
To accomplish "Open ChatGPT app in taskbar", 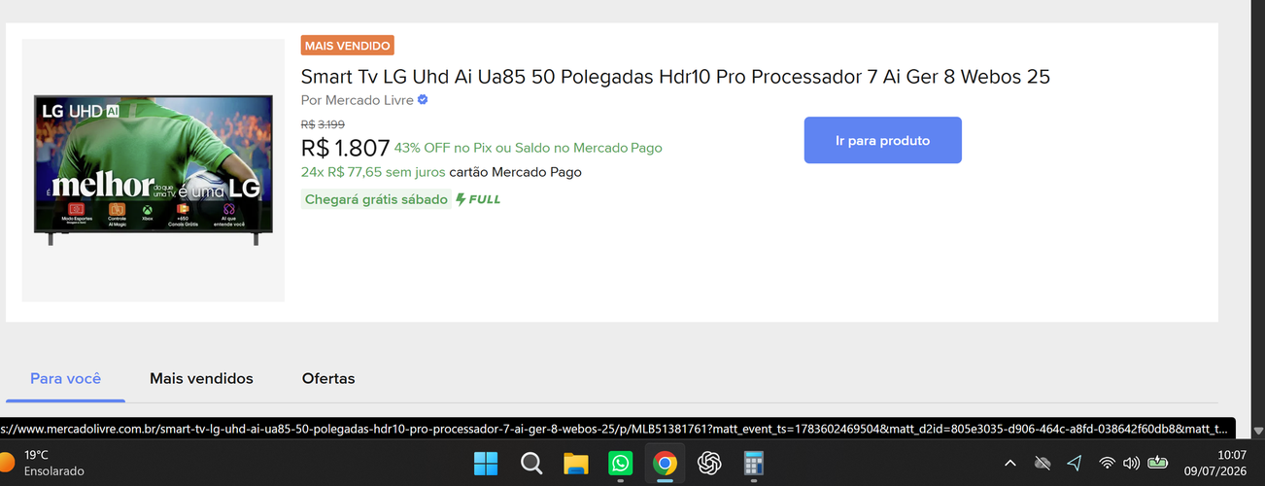I will (x=710, y=464).
